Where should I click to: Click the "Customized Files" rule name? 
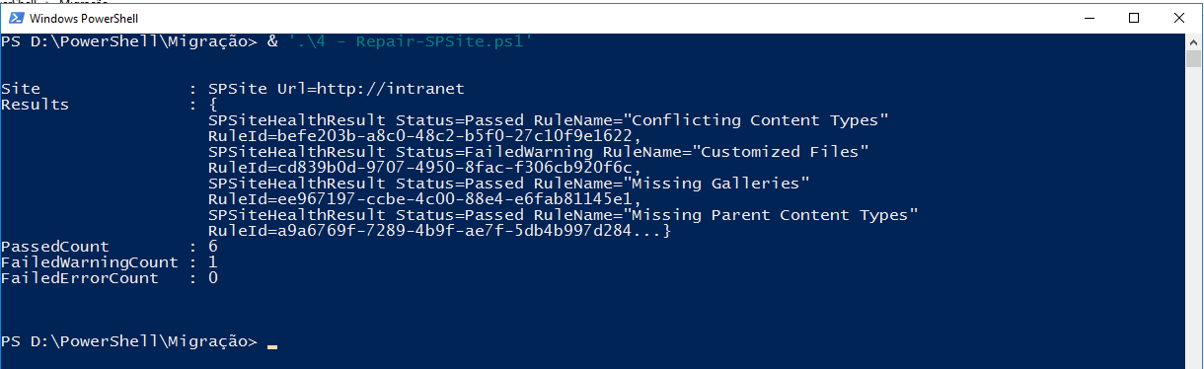tap(780, 152)
